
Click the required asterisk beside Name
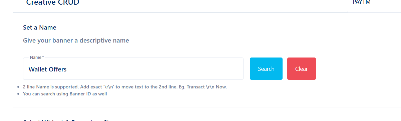point(43,57)
